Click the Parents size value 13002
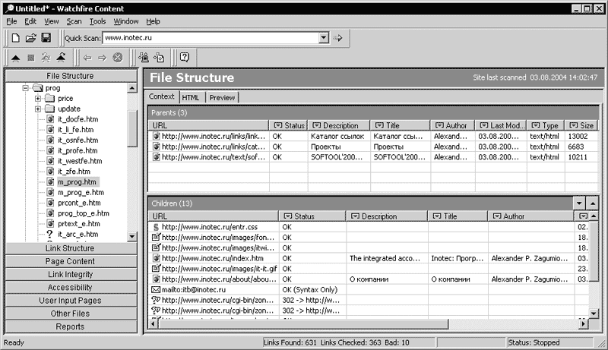 pyautogui.click(x=578, y=137)
